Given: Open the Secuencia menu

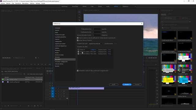Looking at the screenshot, I should (18, 3).
